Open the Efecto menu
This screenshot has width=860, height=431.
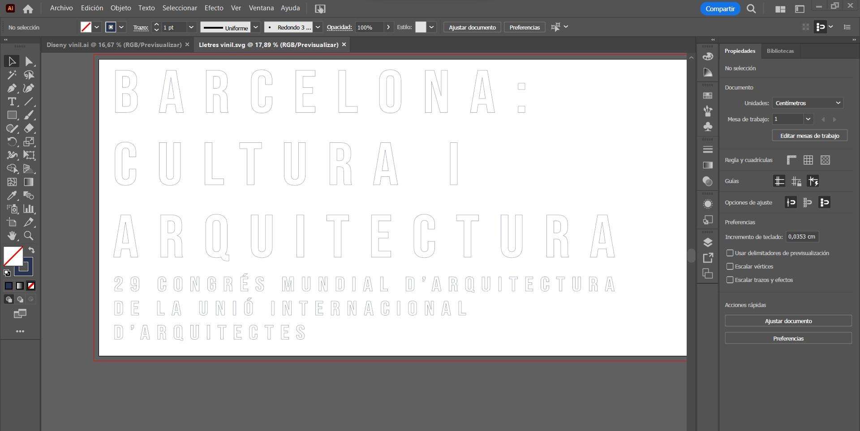coord(214,8)
